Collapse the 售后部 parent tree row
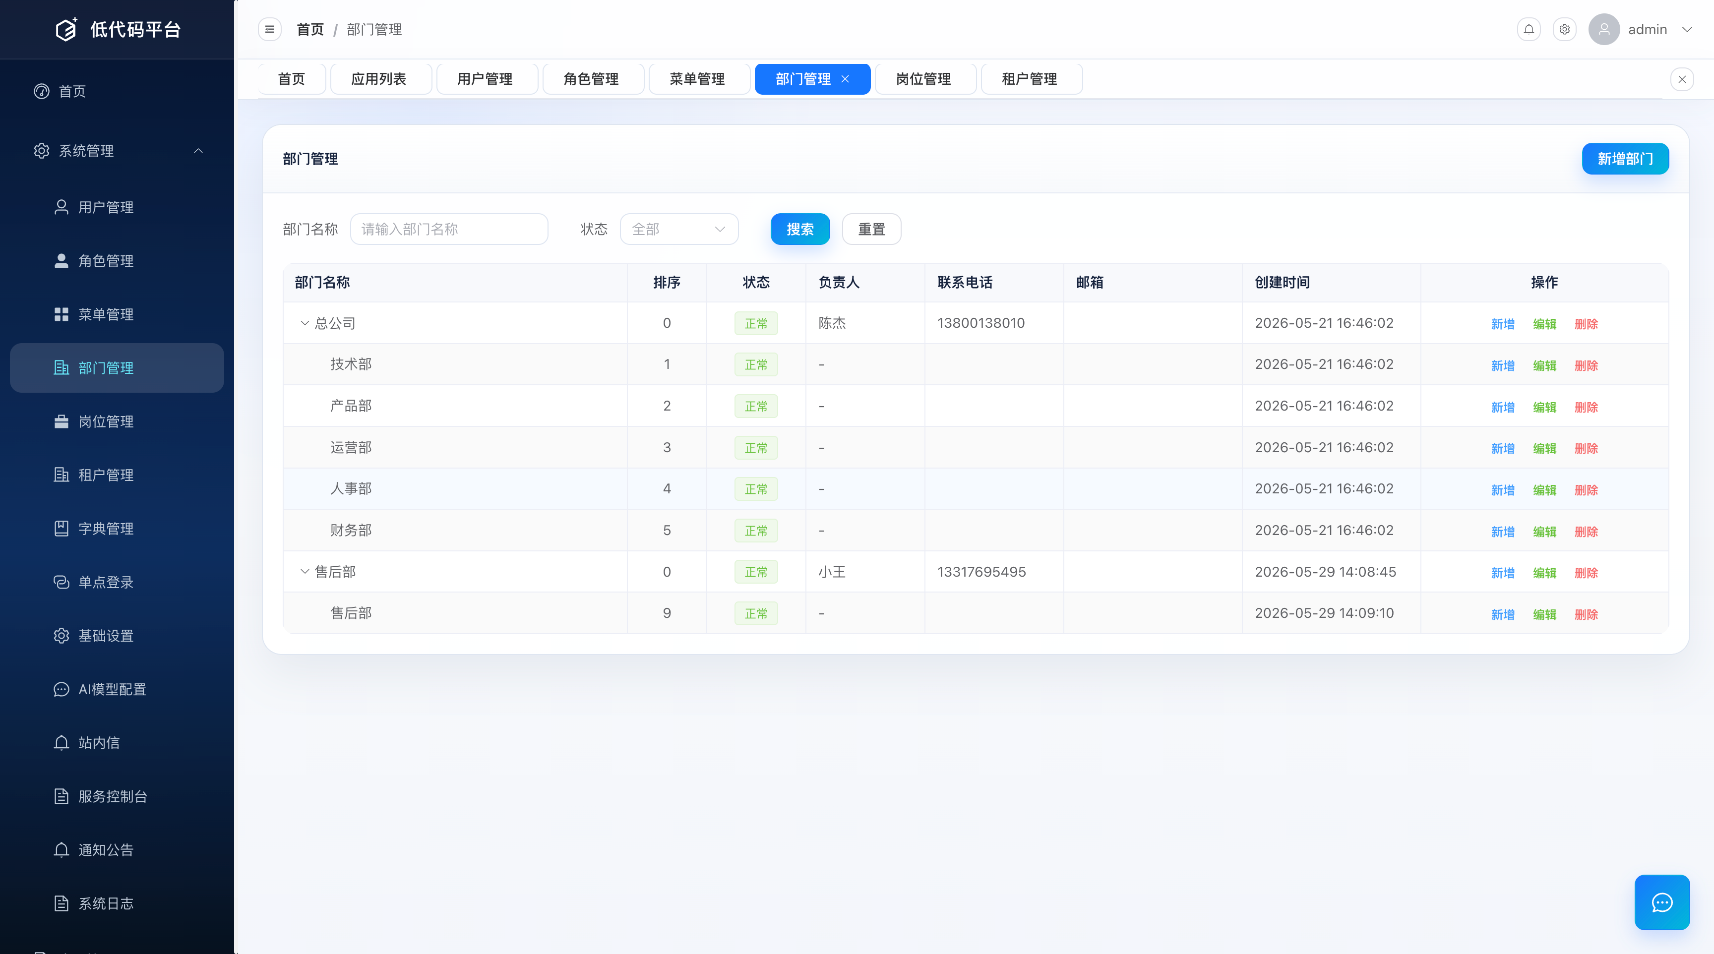Screen dimensions: 1714x954 point(305,572)
